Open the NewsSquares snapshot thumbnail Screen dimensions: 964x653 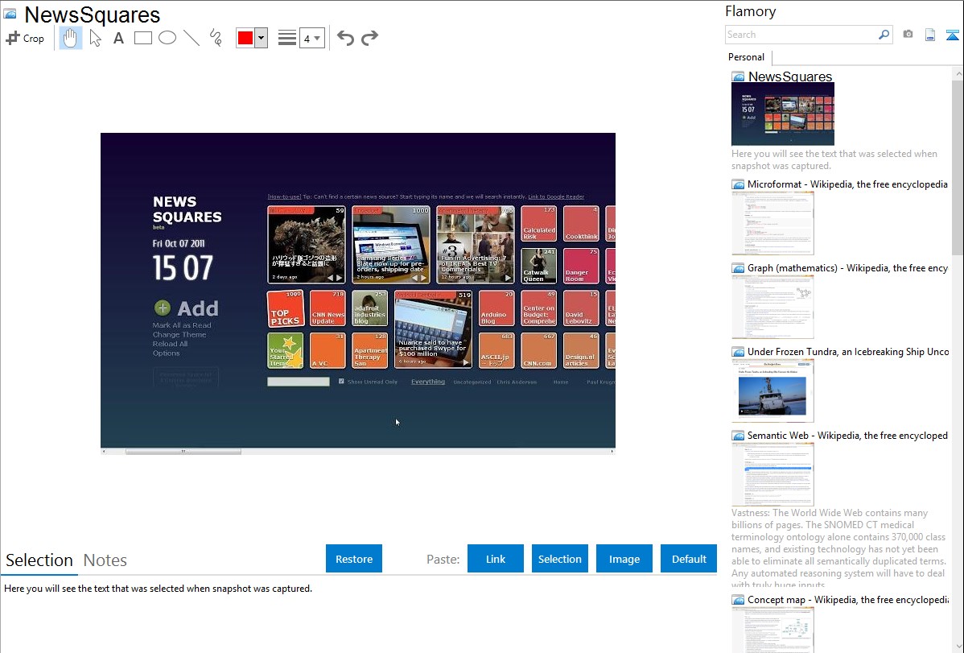[783, 114]
